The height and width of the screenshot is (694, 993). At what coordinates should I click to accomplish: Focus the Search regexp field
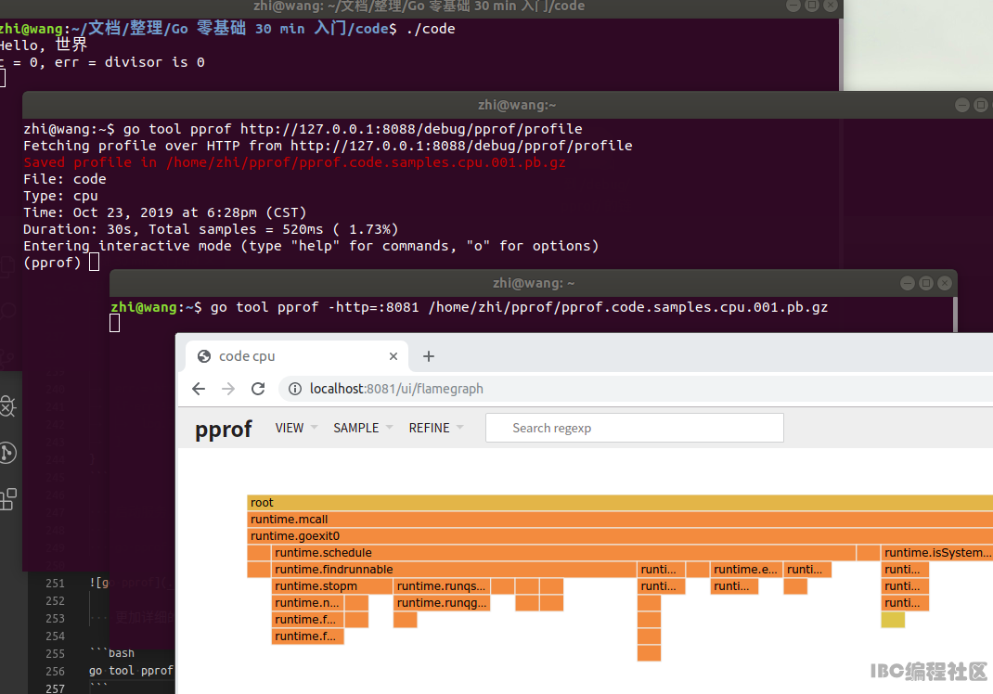coord(635,428)
